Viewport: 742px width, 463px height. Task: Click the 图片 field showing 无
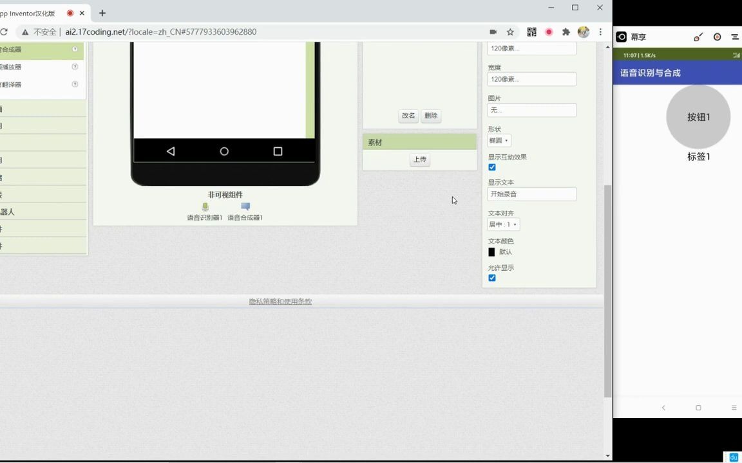(532, 110)
